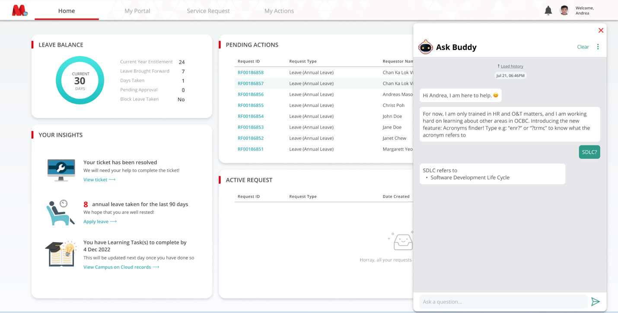Go to the My Actions tab
Screen dimensions: 618x313
(x=279, y=10)
